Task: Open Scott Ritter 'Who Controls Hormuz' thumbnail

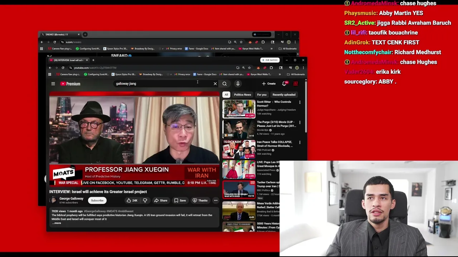Action: [x=239, y=109]
